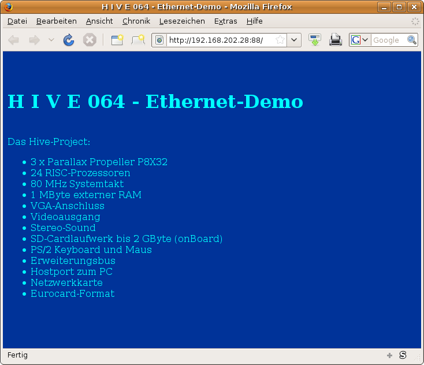This screenshot has width=424, height=365.
Task: Open Downloads with green arrow icon
Action: click(x=315, y=40)
